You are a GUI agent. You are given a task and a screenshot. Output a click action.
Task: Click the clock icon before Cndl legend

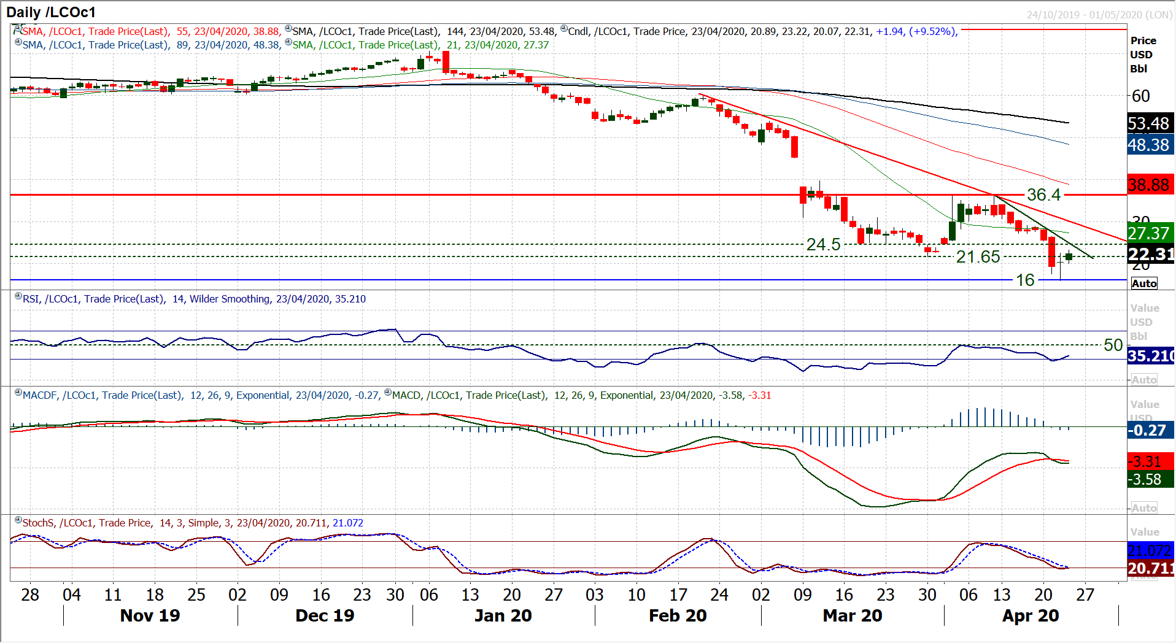click(x=564, y=29)
